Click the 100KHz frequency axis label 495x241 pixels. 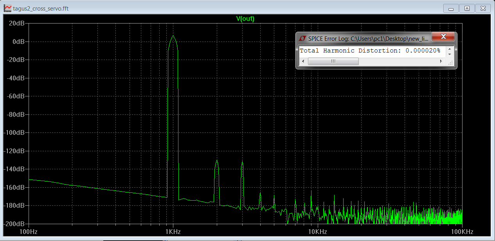coord(463,231)
